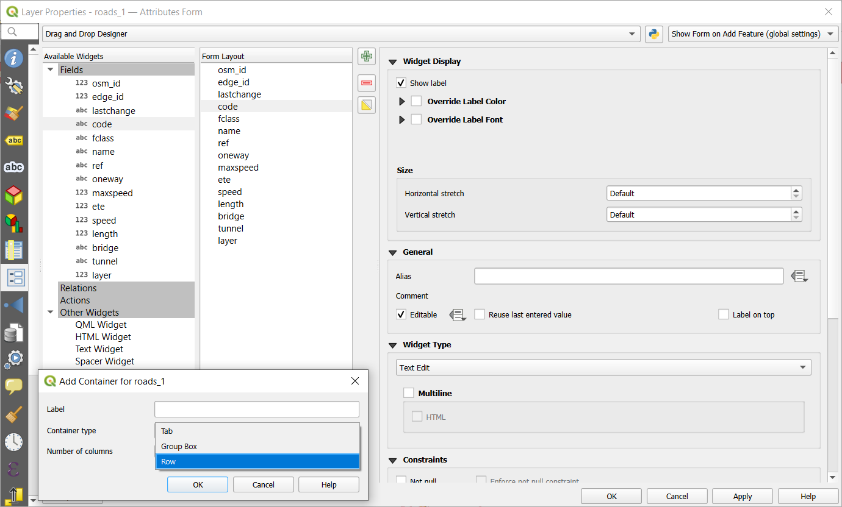Confirm the Add Container dialog with OK

[x=197, y=484]
